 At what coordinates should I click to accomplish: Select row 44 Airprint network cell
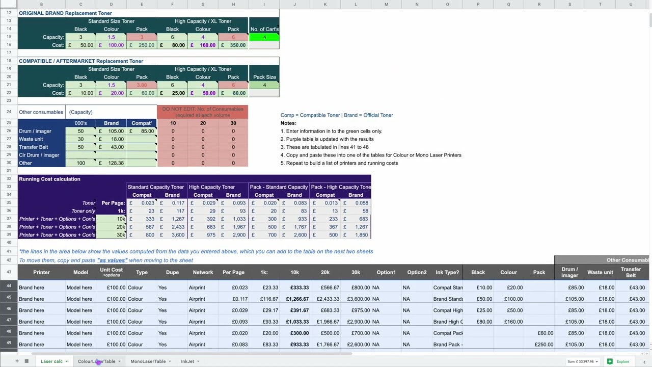coord(203,287)
